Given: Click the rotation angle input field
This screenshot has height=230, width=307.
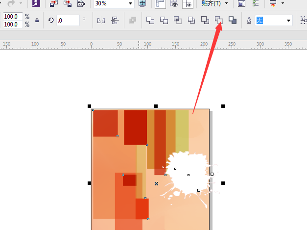Looking at the screenshot, I should click(x=68, y=20).
